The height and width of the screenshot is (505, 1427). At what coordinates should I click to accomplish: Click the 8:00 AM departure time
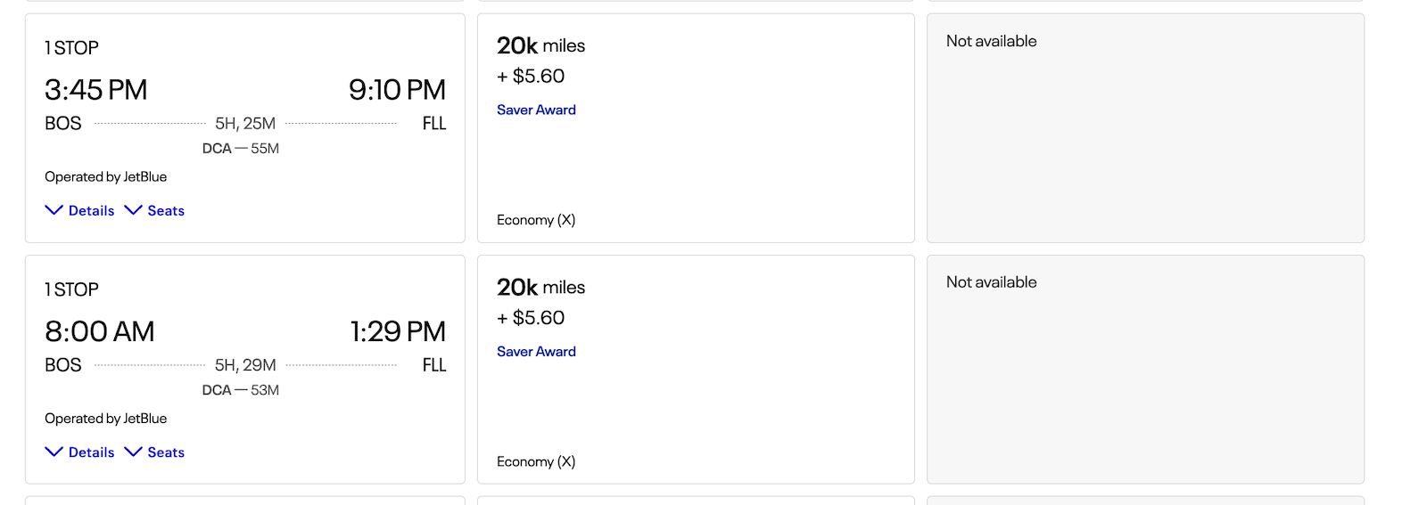point(100,331)
